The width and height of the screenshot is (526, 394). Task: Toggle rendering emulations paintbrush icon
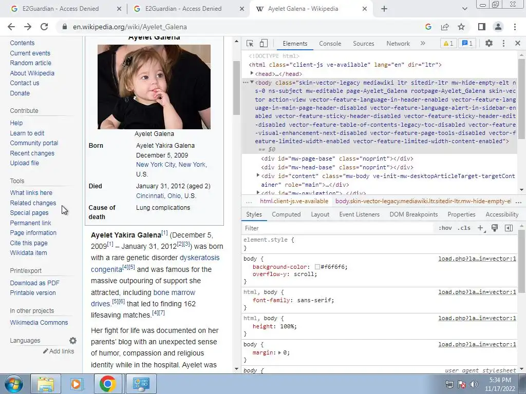(x=495, y=228)
